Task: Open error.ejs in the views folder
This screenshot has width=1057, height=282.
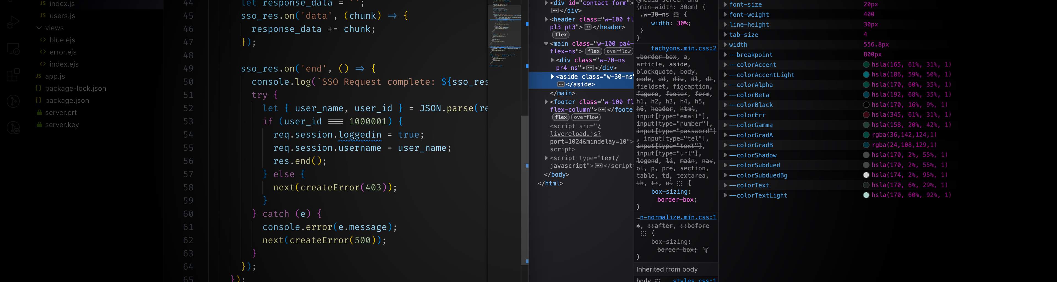Action: (63, 52)
